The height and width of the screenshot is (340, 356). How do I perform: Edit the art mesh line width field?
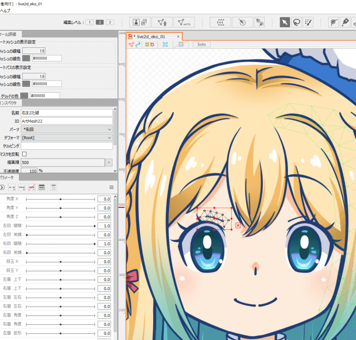click(34, 51)
